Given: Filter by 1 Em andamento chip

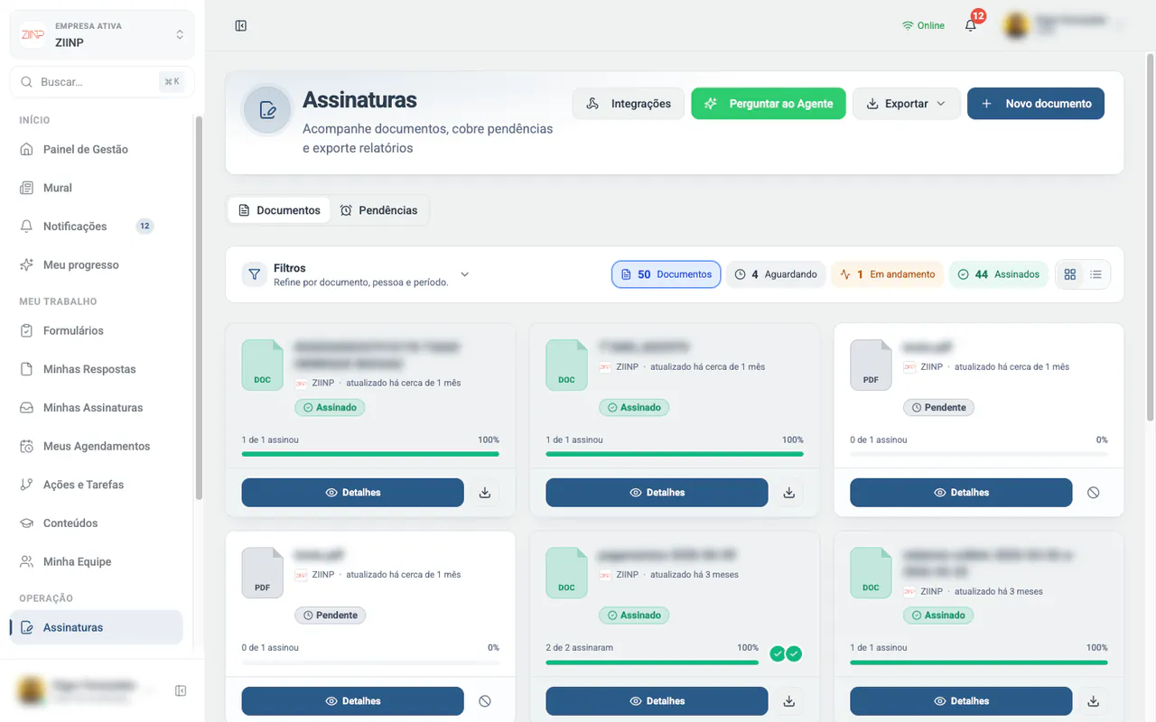Looking at the screenshot, I should [x=888, y=274].
